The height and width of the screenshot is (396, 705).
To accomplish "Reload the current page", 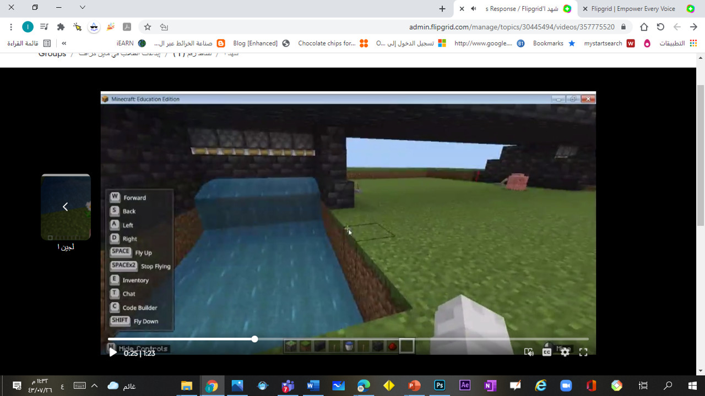I will click(x=660, y=26).
